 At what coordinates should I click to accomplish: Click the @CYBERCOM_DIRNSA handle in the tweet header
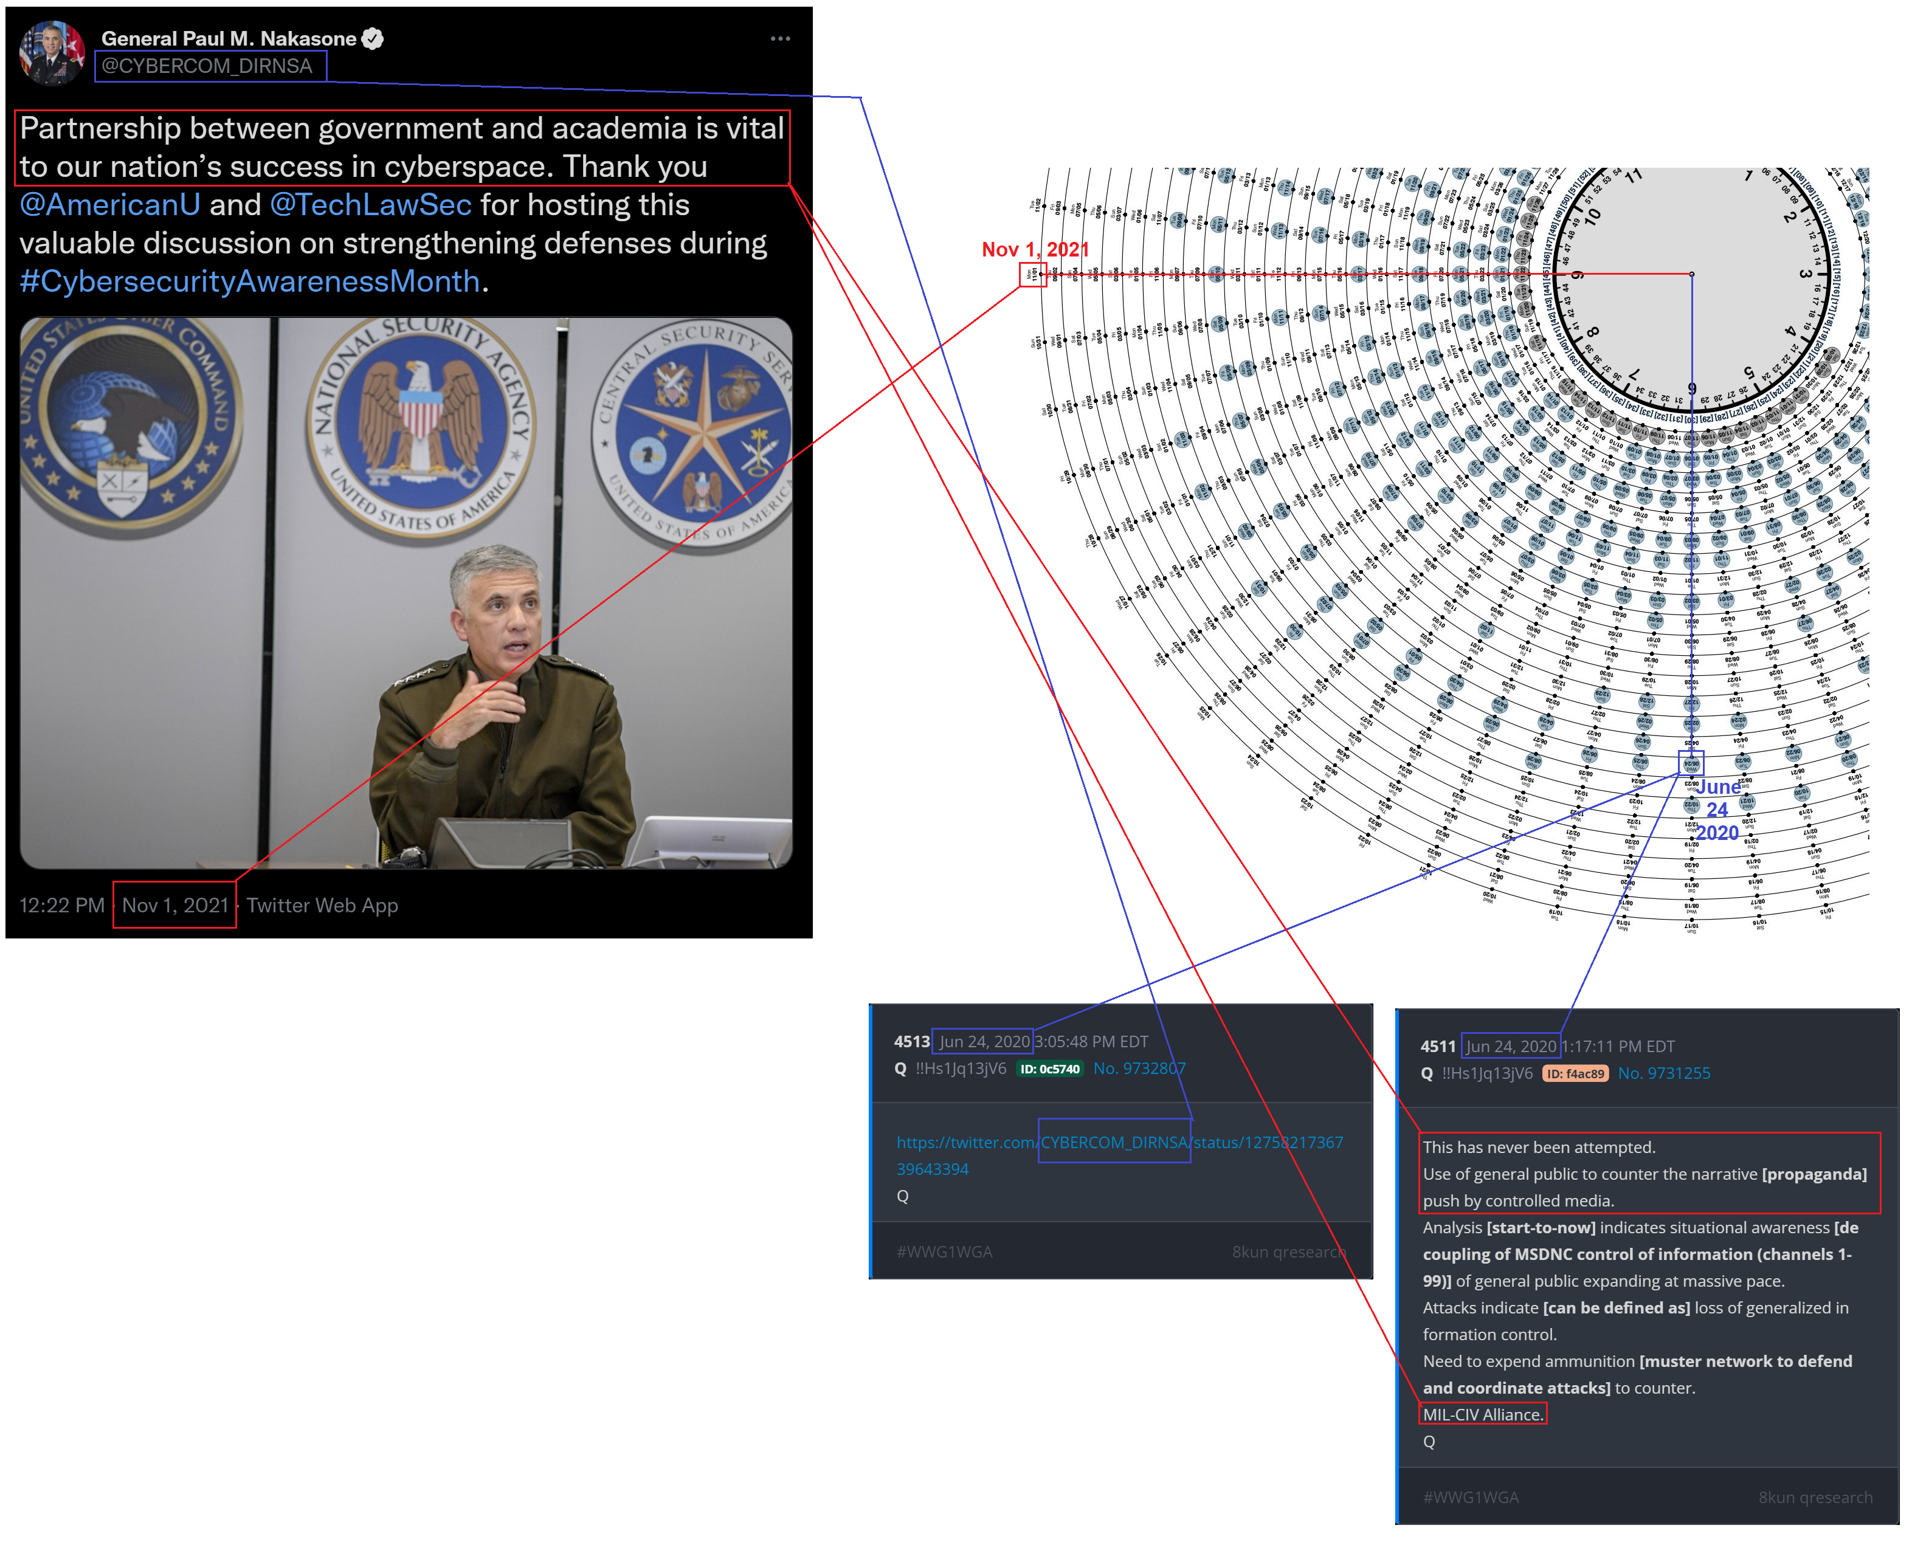tap(207, 66)
